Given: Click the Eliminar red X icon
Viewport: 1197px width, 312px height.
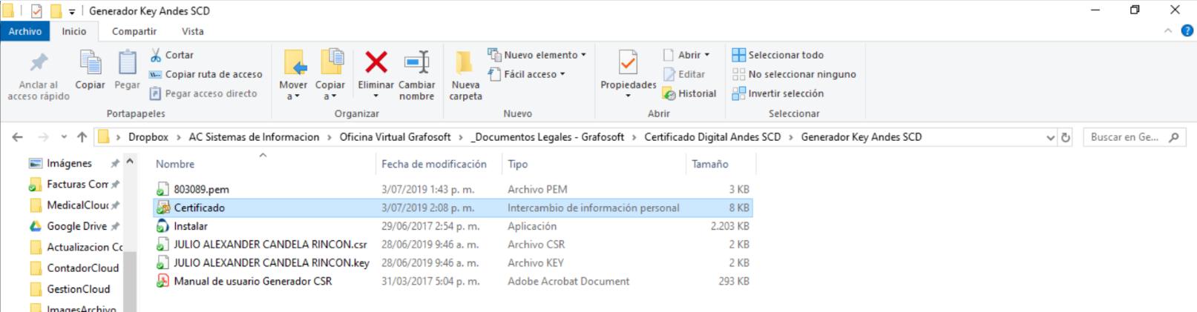Looking at the screenshot, I should [x=376, y=63].
